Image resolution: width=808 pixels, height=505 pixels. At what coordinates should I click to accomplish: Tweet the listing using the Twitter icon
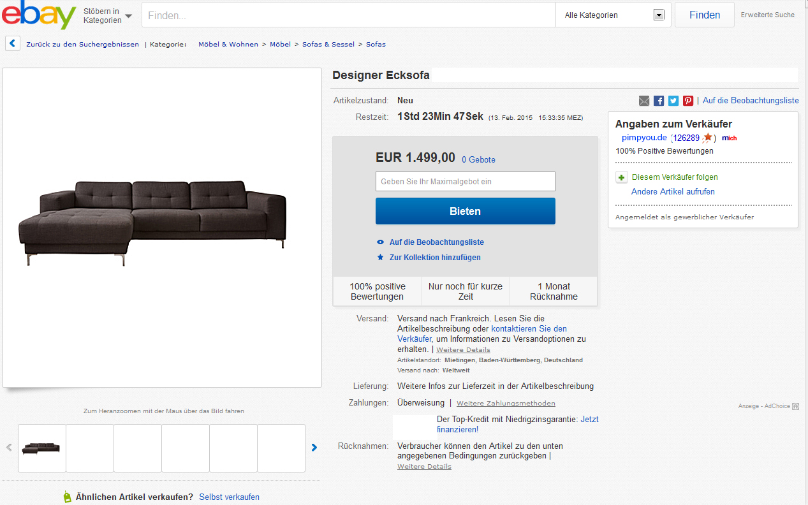pos(673,100)
